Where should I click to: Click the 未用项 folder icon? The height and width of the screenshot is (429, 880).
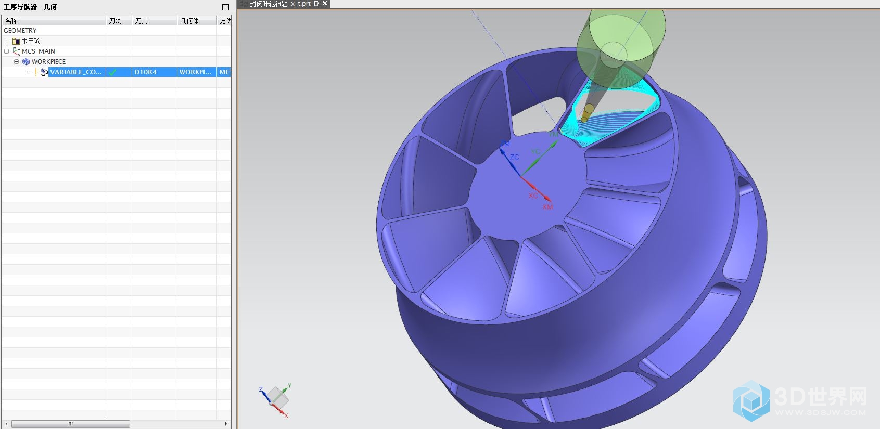(x=16, y=41)
